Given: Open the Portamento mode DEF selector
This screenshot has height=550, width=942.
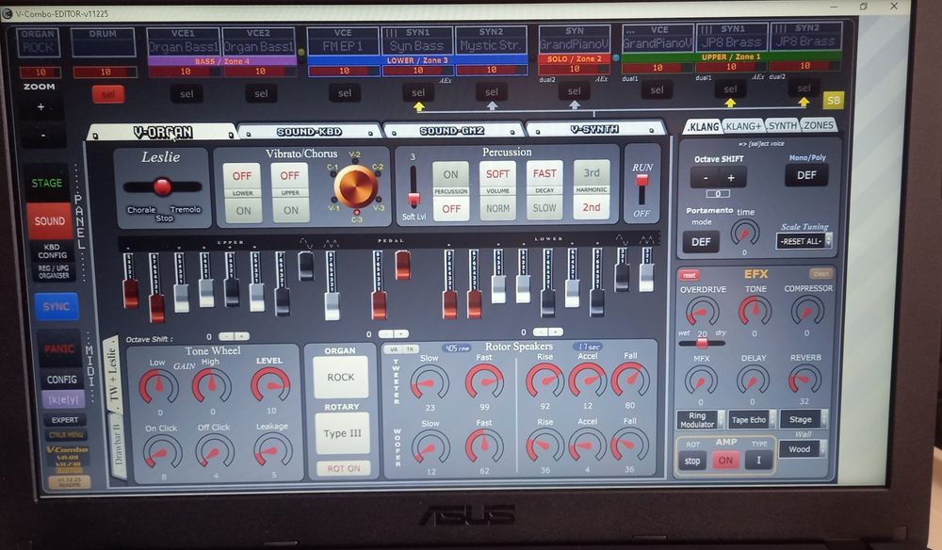Looking at the screenshot, I should (701, 242).
